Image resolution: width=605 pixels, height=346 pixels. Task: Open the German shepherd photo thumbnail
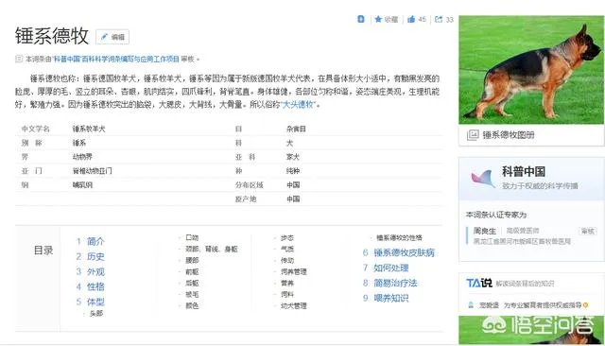(531, 69)
